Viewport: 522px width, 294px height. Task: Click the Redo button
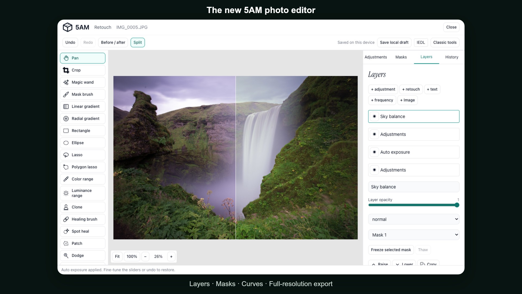(x=88, y=42)
